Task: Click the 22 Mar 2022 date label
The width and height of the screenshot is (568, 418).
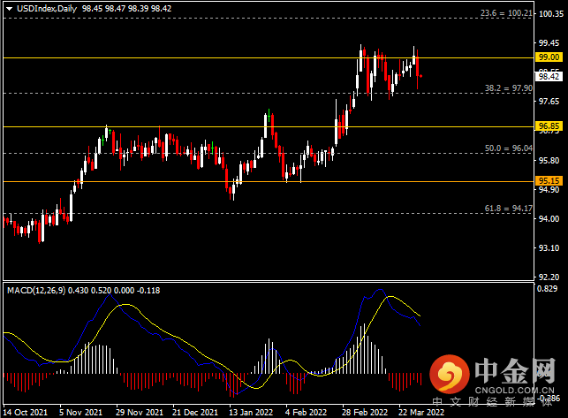Action: click(421, 412)
